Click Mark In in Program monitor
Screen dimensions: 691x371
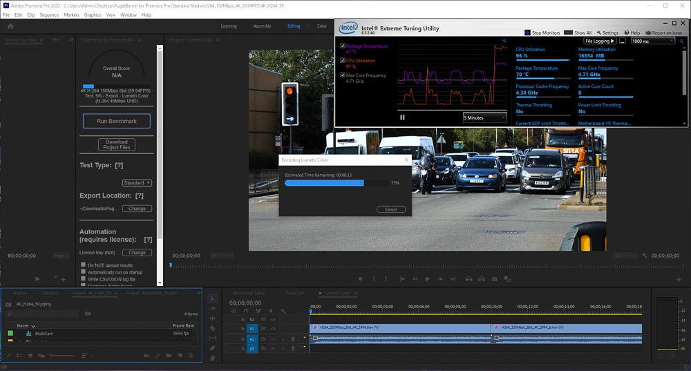[374, 279]
